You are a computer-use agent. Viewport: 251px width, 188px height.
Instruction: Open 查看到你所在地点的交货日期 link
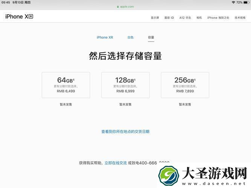[x=126, y=132]
